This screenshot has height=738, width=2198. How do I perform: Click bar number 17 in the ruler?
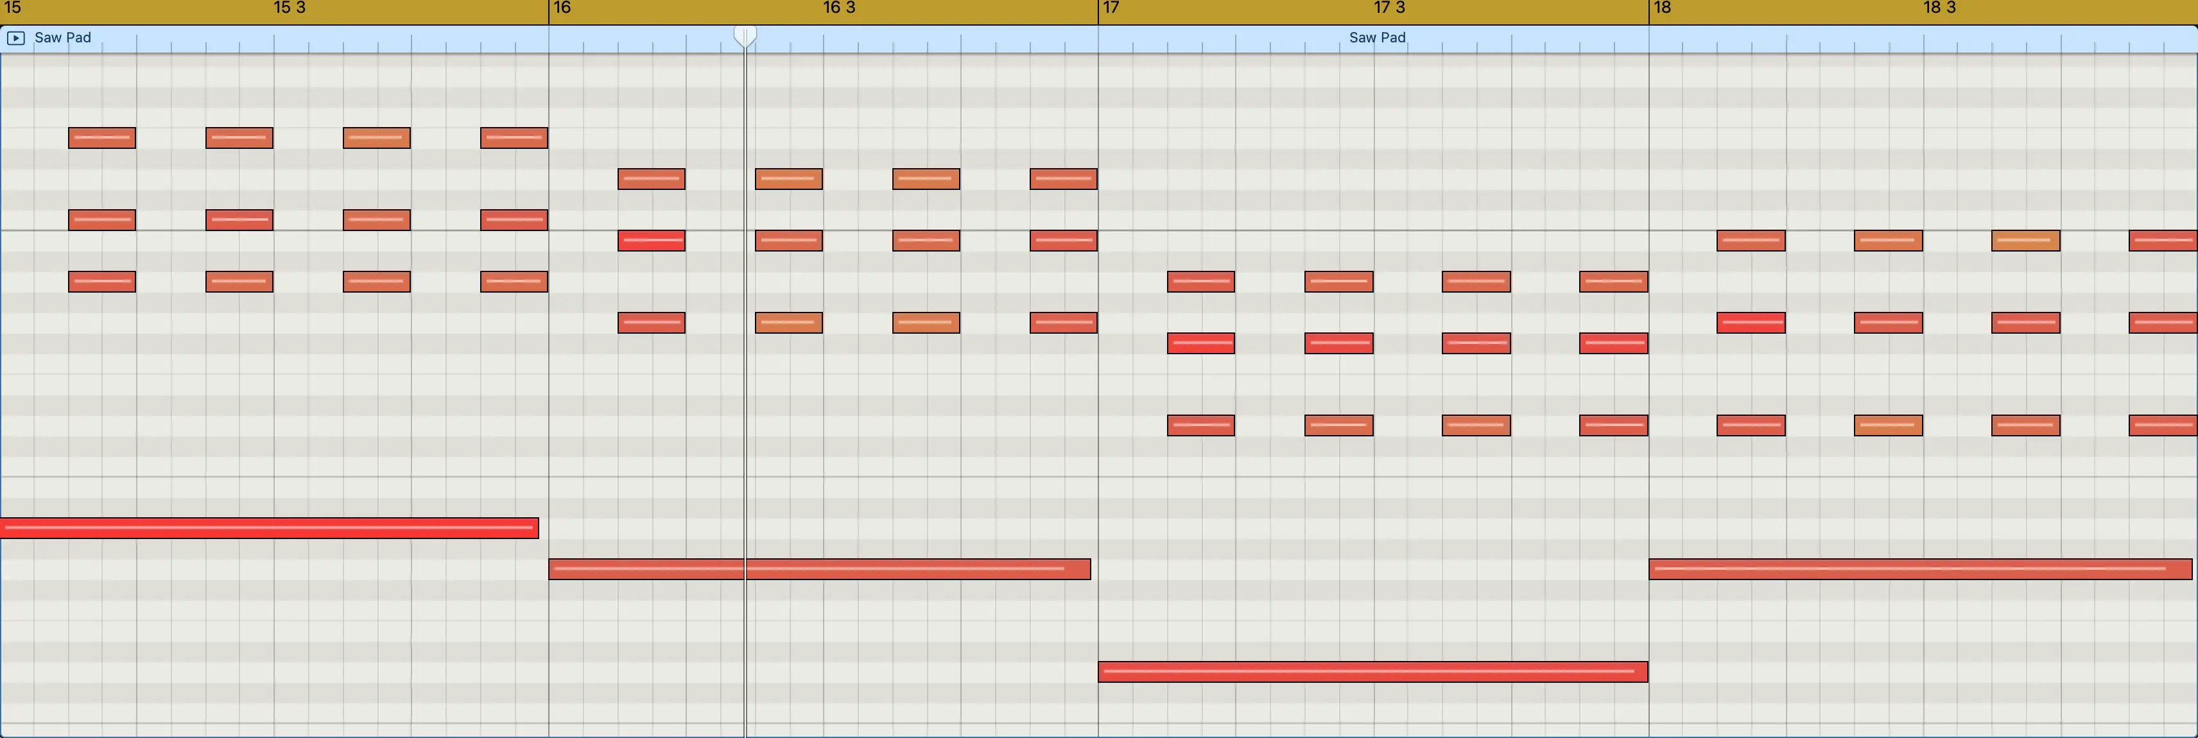point(1111,8)
